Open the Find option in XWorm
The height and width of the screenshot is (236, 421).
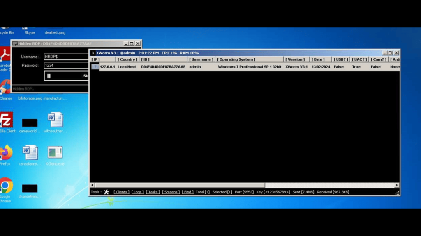click(x=187, y=192)
